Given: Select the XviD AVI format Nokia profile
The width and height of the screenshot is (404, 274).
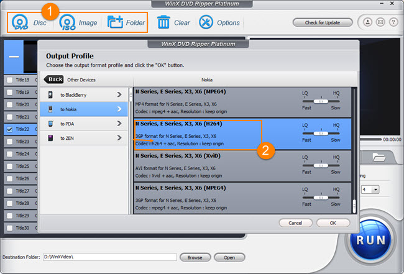Looking at the screenshot, I should 242,166.
